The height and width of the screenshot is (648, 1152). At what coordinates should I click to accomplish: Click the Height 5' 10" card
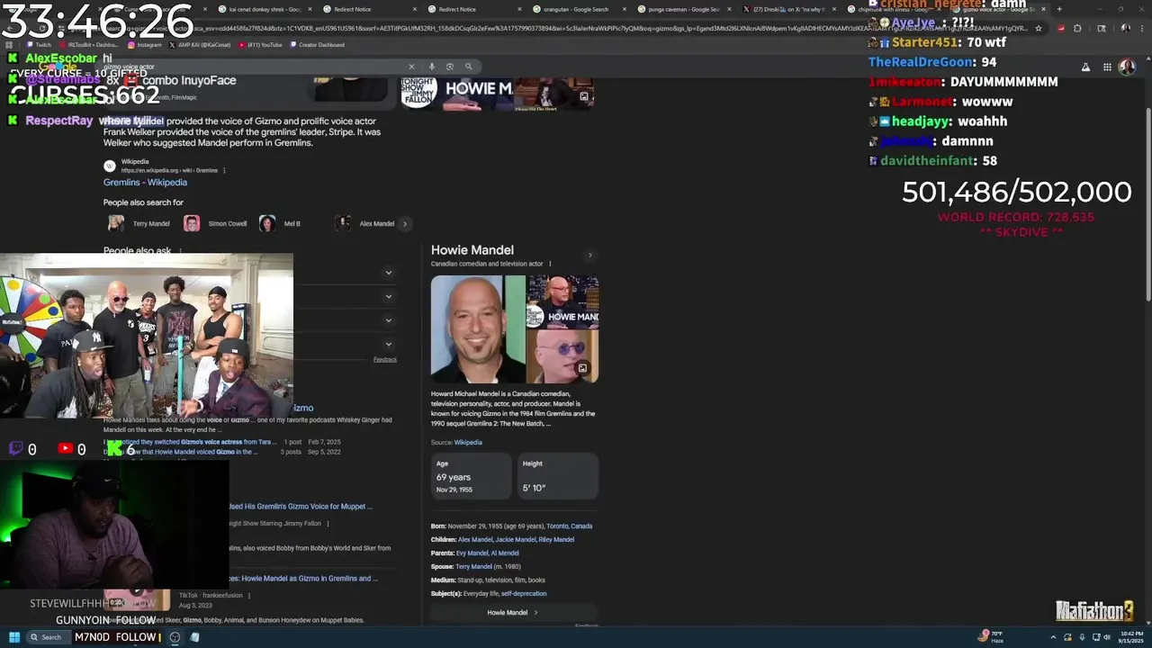[x=557, y=475]
